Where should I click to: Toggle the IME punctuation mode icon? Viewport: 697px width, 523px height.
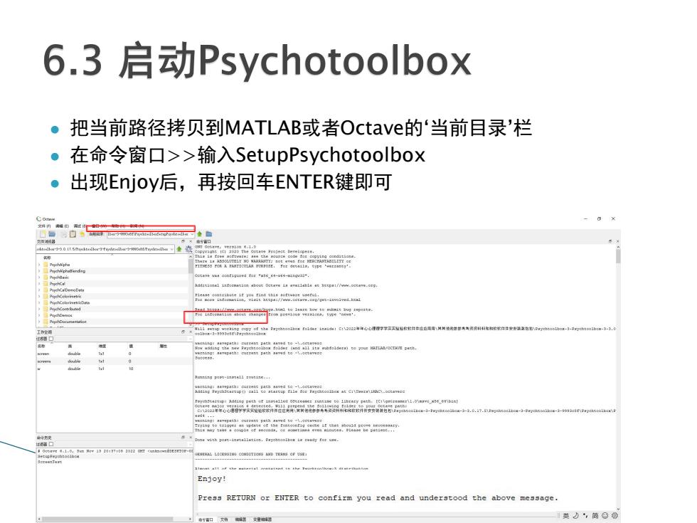(x=585, y=516)
